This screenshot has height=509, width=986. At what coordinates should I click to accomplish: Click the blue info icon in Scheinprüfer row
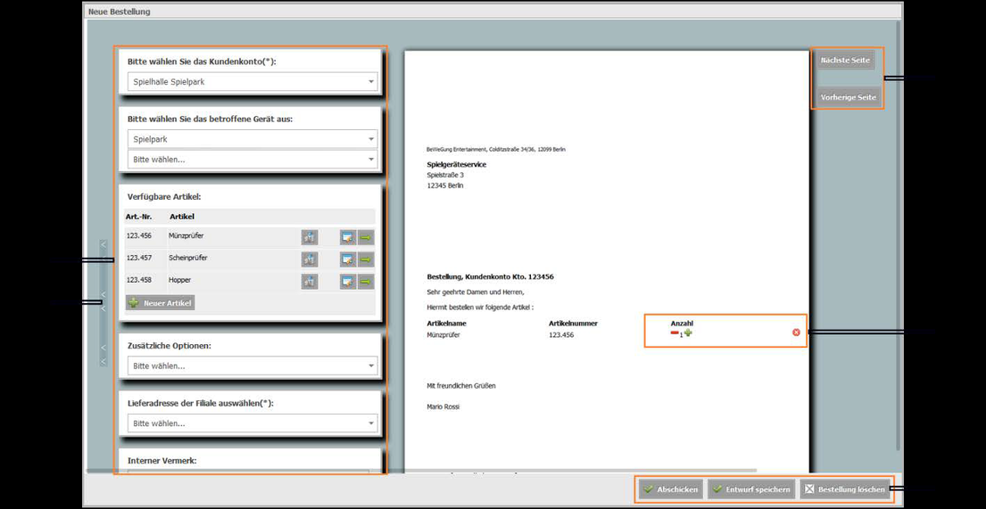pyautogui.click(x=310, y=259)
